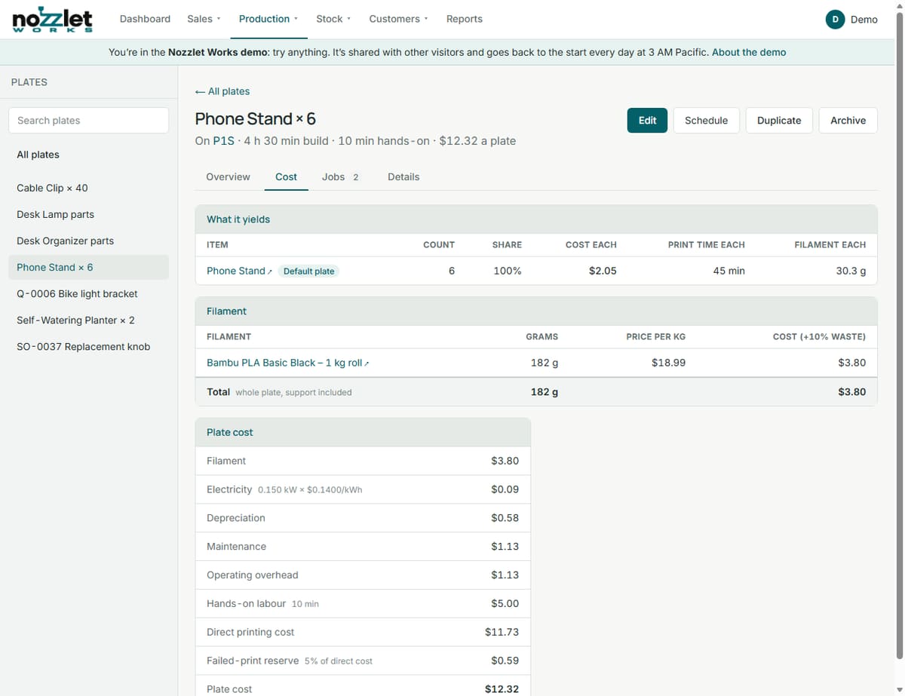Viewport: 905px width, 696px height.
Task: Open Self-Watering Planter × 2 plate
Action: click(88, 320)
